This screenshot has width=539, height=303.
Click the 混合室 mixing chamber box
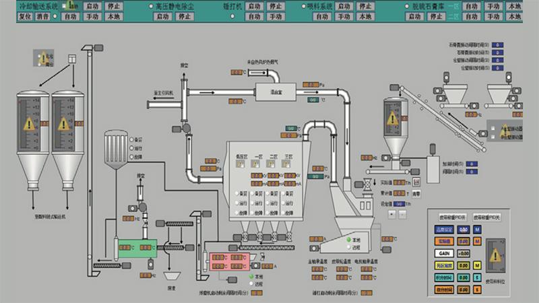coord(276,92)
